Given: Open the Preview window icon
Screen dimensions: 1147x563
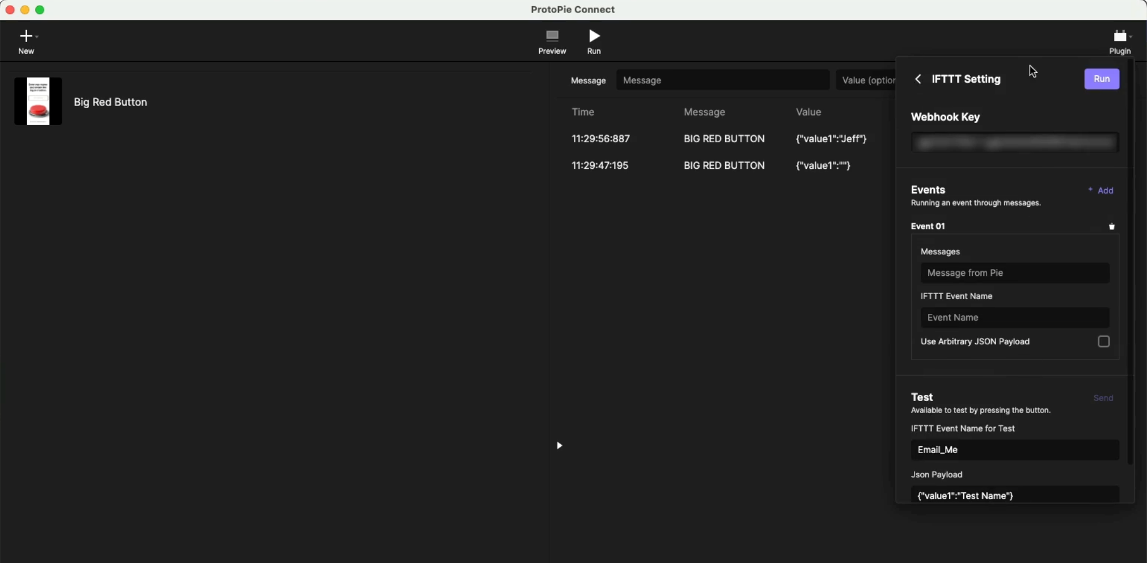Looking at the screenshot, I should (x=552, y=36).
